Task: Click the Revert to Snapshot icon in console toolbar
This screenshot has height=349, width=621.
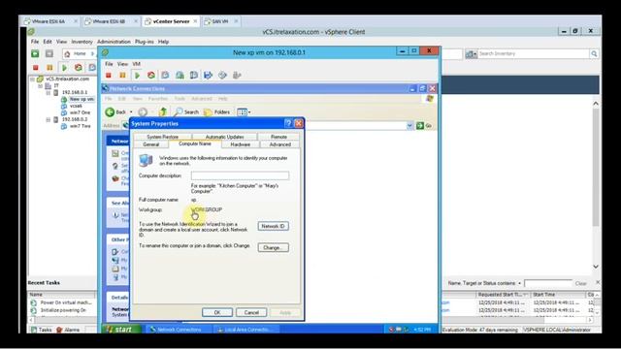Action: coord(180,76)
